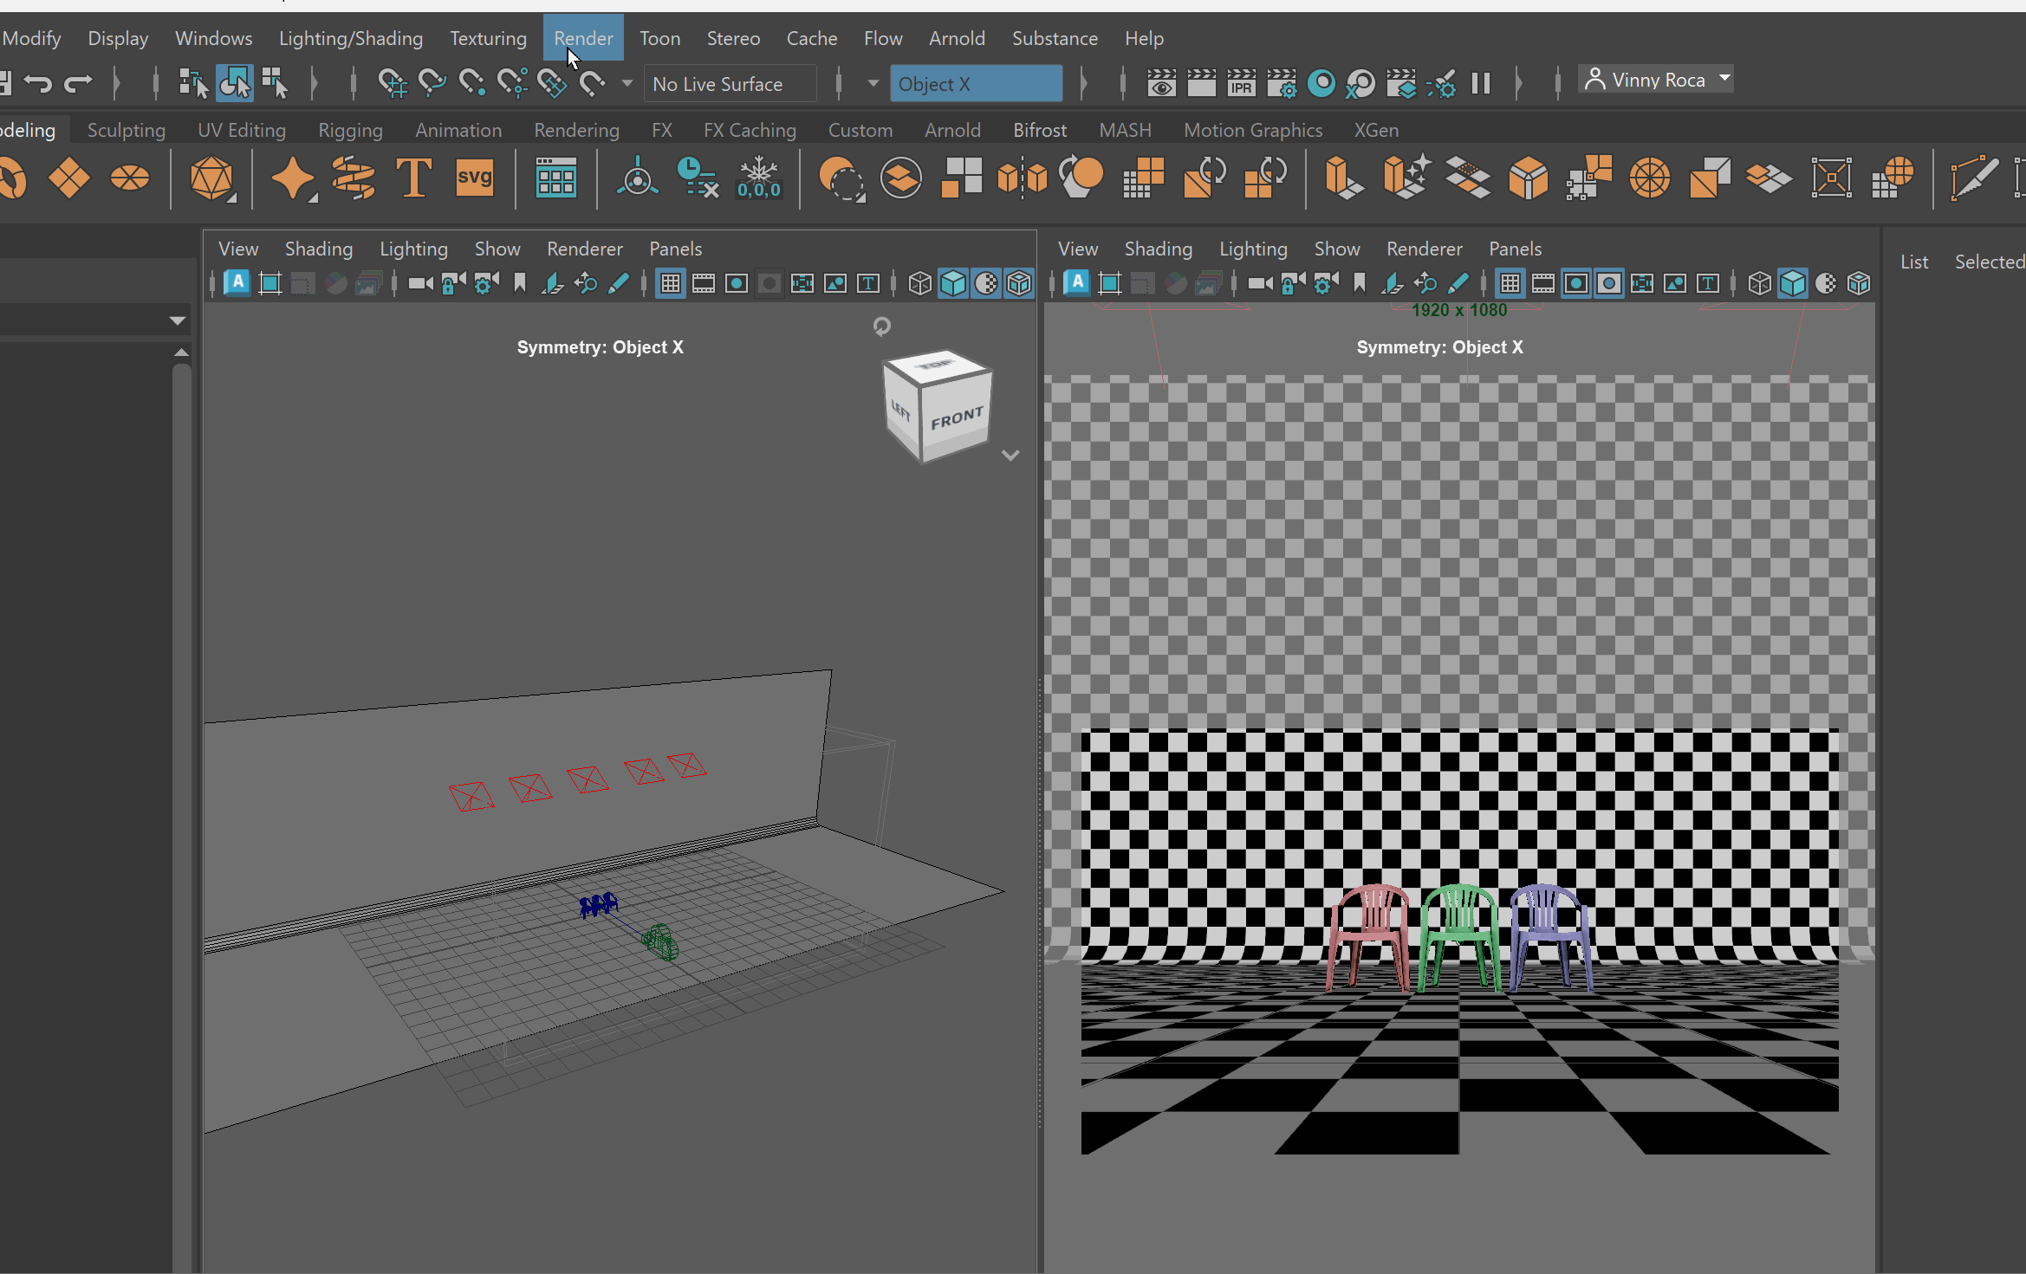Click the Platonic Solid primitive on the shelf

point(214,178)
